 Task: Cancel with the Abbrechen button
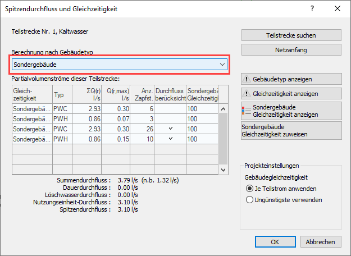(x=321, y=241)
